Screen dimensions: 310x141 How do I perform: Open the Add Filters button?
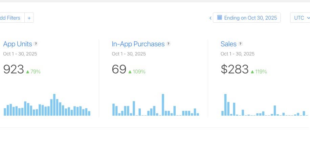11,18
